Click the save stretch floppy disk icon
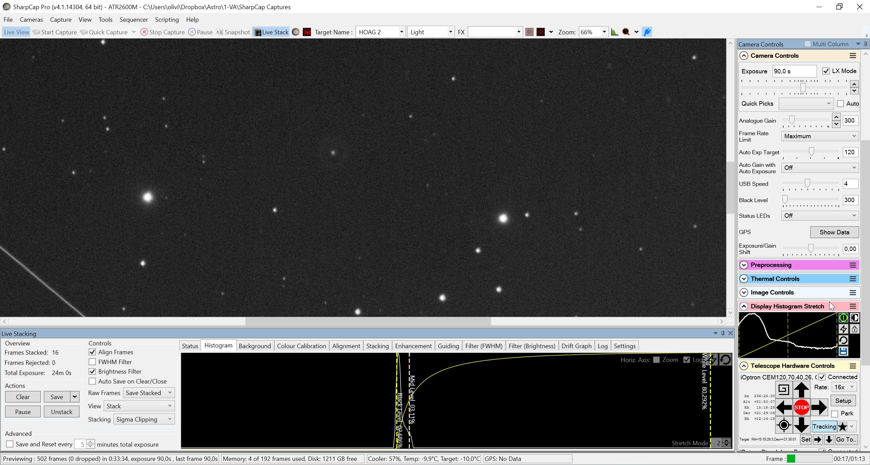This screenshot has width=870, height=465. 843,352
